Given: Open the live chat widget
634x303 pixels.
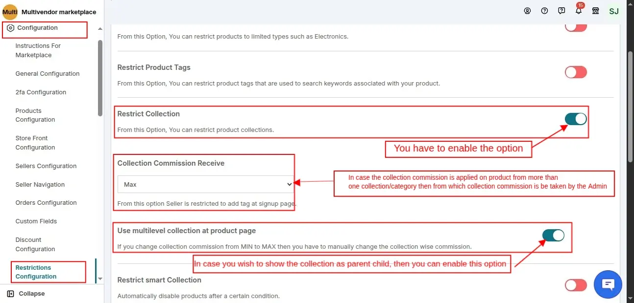Looking at the screenshot, I should [608, 284].
